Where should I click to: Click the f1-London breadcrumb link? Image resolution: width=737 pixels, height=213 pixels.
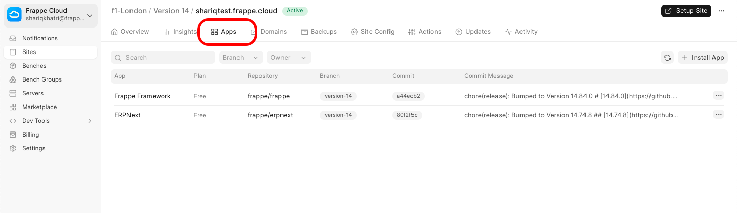pos(128,11)
